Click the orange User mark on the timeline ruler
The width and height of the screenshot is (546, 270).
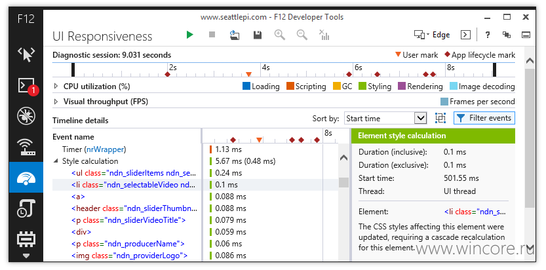tap(248, 74)
